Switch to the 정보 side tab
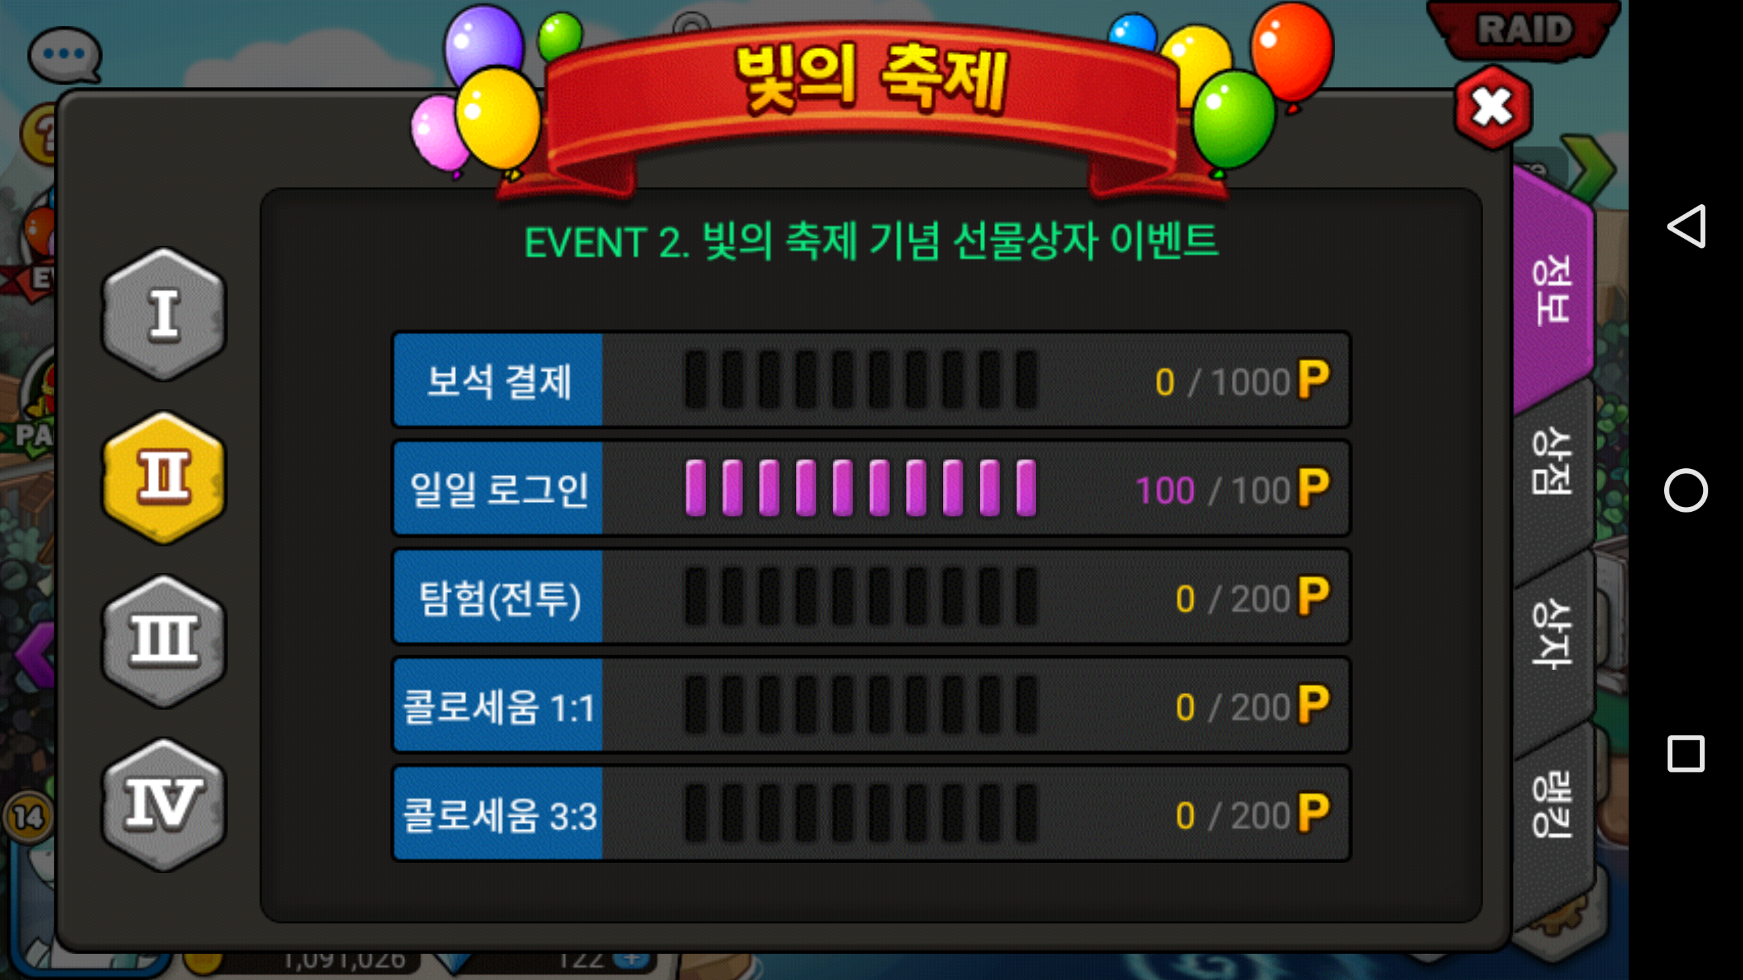The image size is (1743, 980). point(1553,290)
